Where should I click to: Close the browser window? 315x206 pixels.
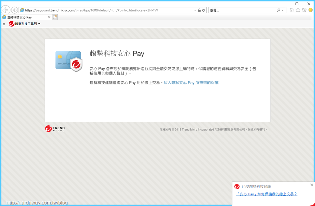point(309,4)
